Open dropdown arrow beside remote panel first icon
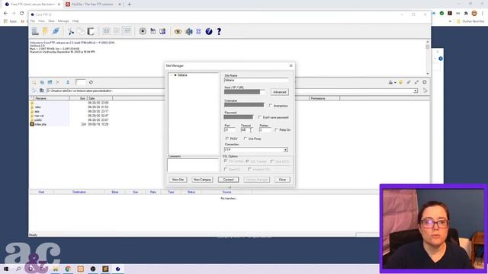Viewport: 488px width, 274px height. tap(395, 83)
